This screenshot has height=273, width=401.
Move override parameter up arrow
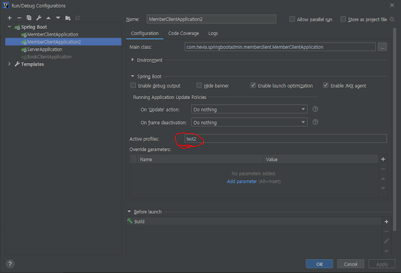pyautogui.click(x=383, y=178)
